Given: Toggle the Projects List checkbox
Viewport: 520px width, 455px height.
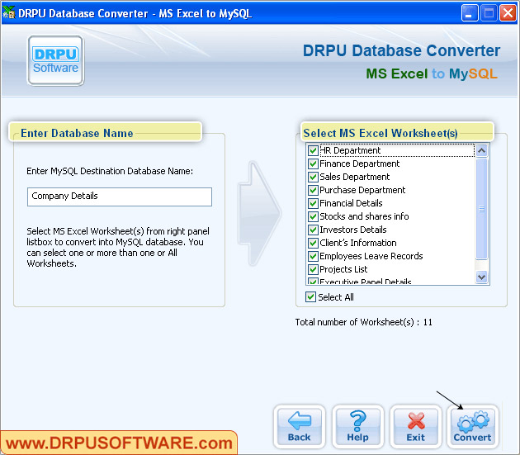Looking at the screenshot, I should [313, 269].
